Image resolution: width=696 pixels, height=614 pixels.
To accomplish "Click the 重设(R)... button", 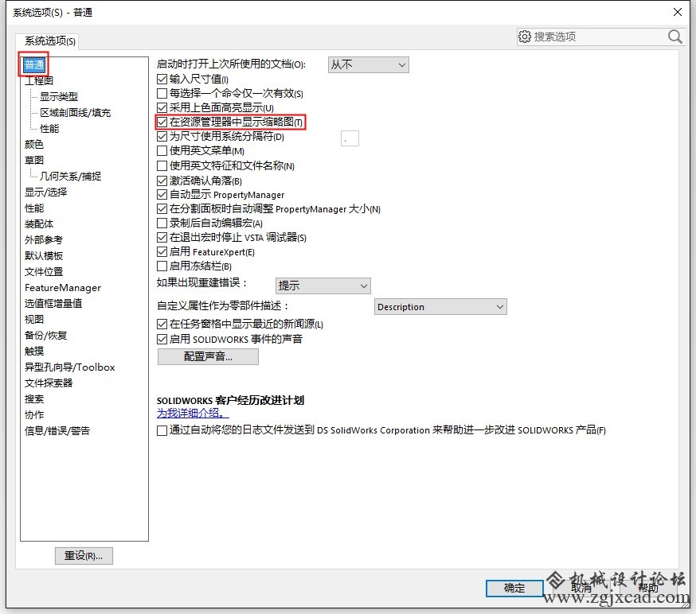I will [84, 555].
